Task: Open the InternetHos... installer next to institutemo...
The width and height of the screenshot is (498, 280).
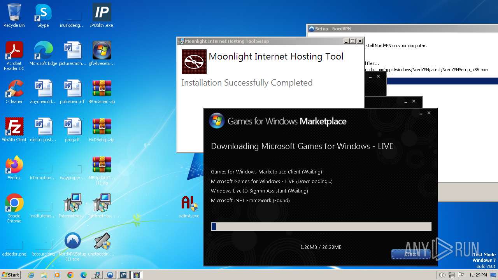Action: 72,206
